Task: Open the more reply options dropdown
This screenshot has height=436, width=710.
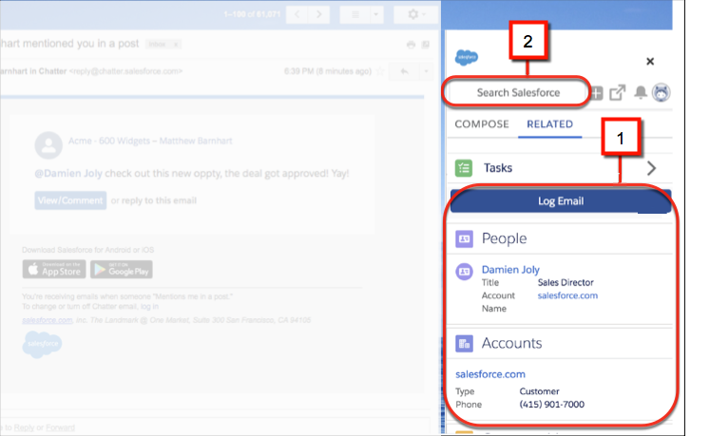Action: 426,71
